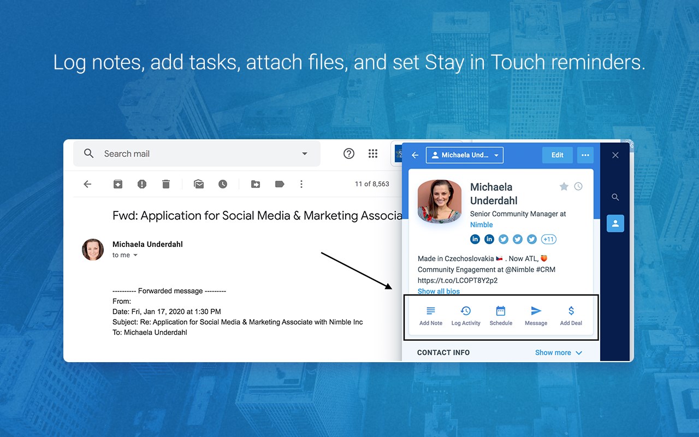The height and width of the screenshot is (437, 699).
Task: Click the Edit button
Action: (557, 155)
